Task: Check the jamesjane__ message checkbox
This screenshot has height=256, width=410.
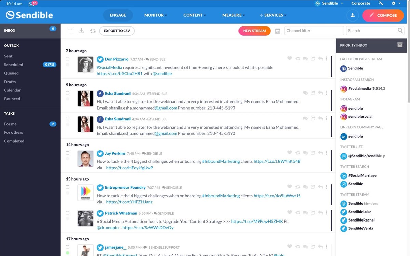Action: (68, 247)
